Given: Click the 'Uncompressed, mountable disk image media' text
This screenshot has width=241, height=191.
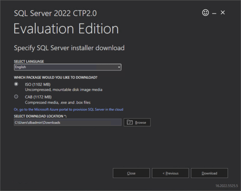Looking at the screenshot, I should click(64, 90).
